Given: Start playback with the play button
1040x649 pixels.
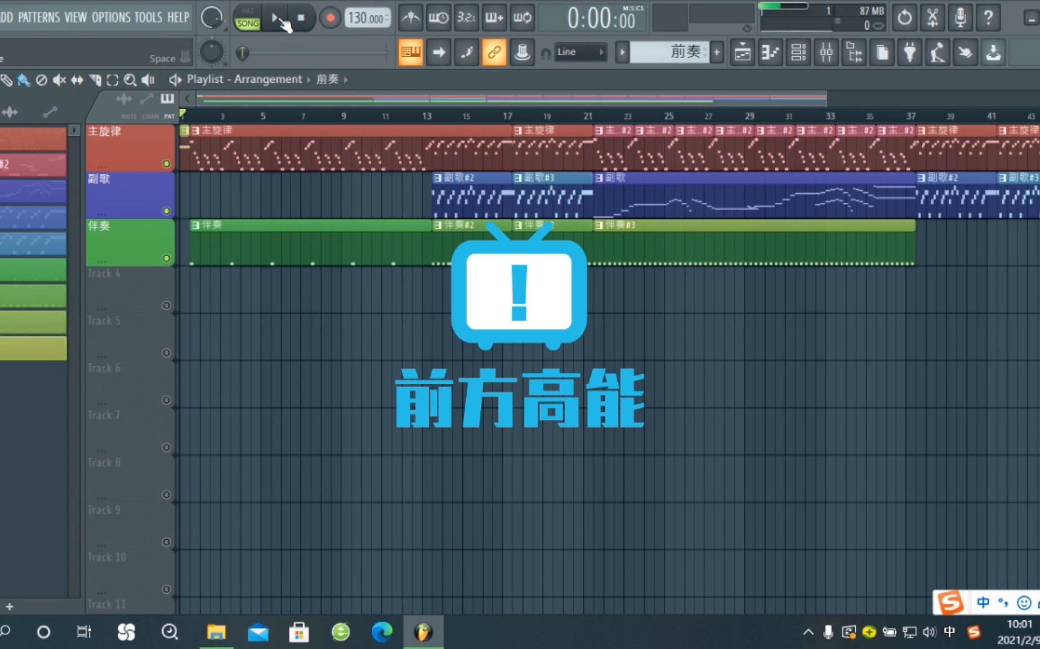Looking at the screenshot, I should click(x=275, y=18).
